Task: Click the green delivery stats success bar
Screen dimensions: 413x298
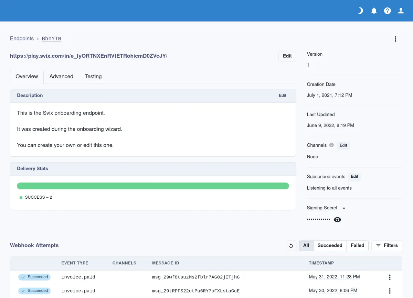Action: 153,186
